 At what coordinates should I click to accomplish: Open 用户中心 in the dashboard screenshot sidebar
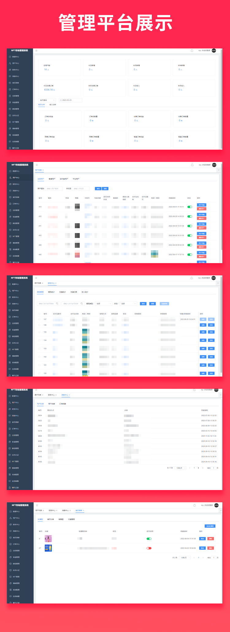pos(15,63)
